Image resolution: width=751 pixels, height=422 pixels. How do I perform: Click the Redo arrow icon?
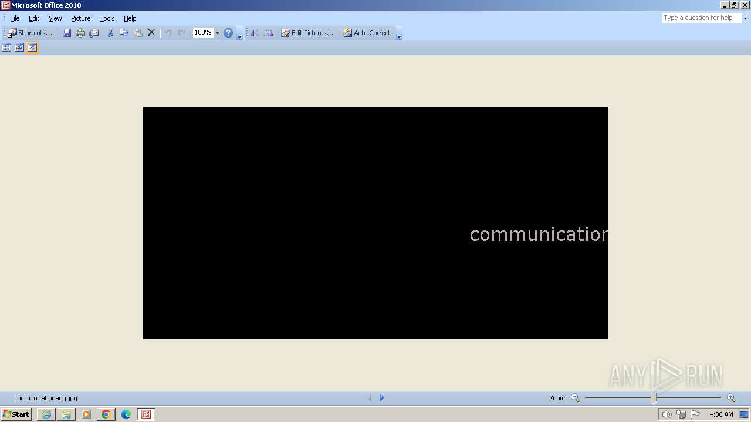(182, 33)
